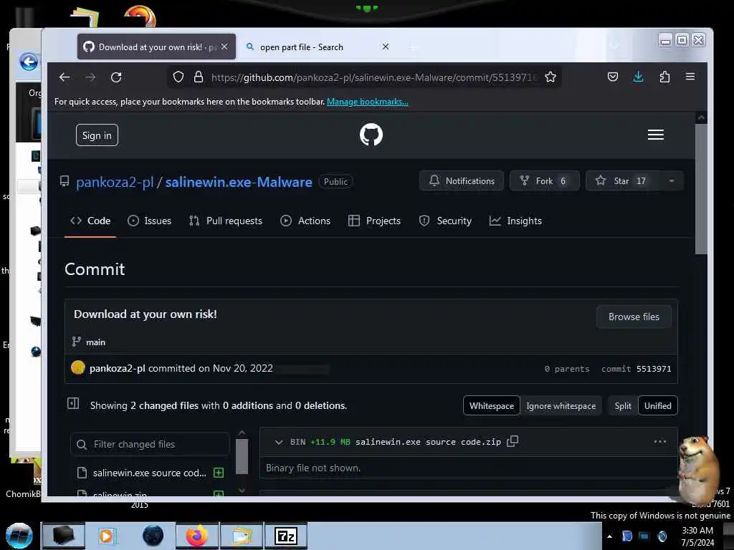Click back arrow in background window
The width and height of the screenshot is (734, 550).
tap(29, 62)
